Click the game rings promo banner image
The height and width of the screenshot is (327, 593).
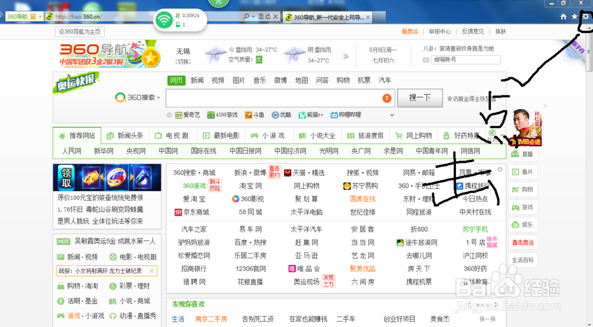[107, 178]
